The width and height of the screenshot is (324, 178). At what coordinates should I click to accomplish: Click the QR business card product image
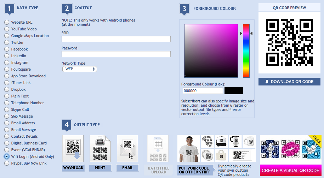point(242,155)
